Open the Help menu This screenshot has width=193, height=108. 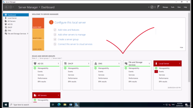pos(185,7)
